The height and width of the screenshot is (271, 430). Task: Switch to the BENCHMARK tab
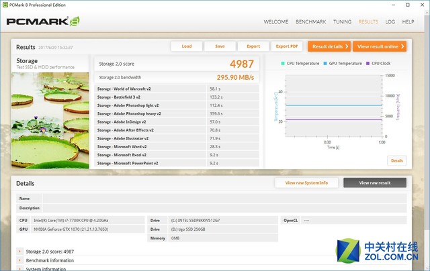click(310, 21)
